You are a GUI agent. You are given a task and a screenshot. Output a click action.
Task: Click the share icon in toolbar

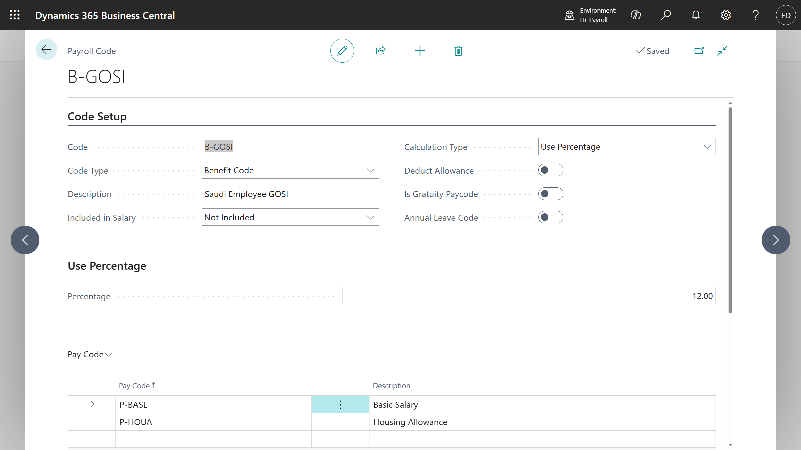381,51
